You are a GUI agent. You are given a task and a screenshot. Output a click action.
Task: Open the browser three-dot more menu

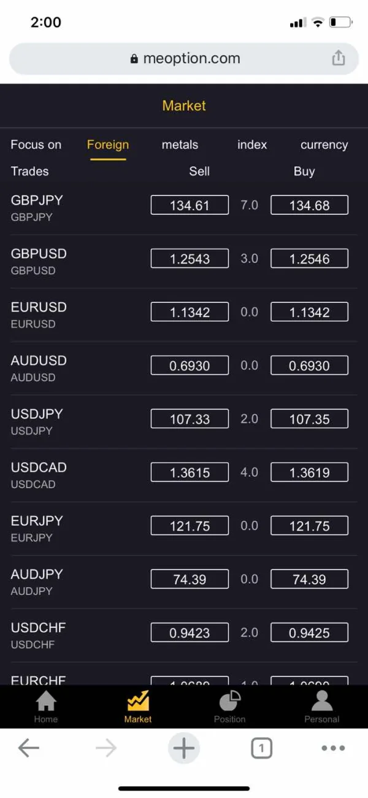333,748
